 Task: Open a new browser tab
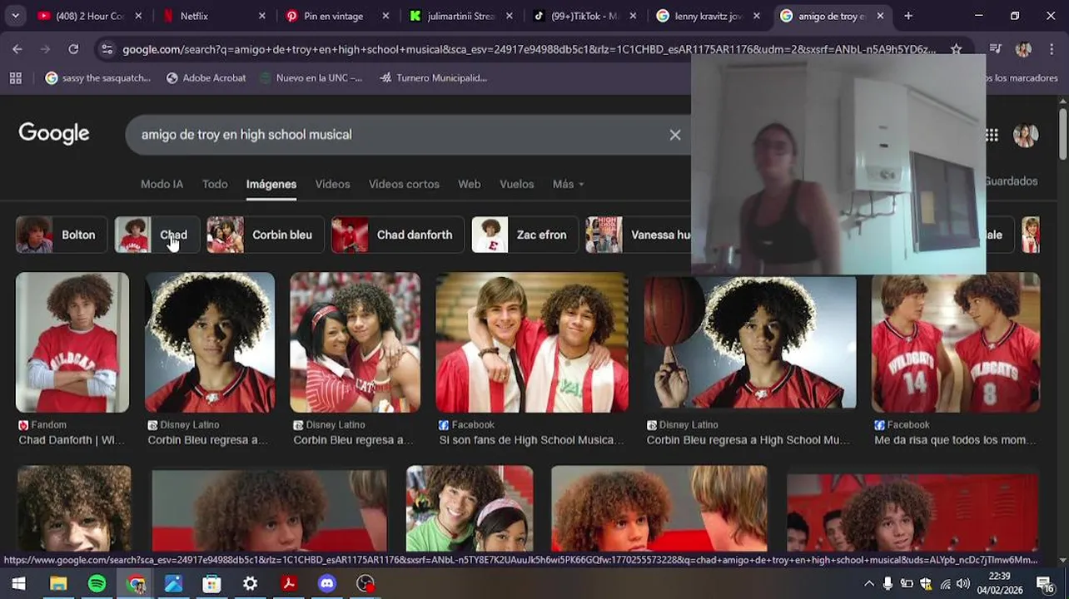pyautogui.click(x=908, y=16)
